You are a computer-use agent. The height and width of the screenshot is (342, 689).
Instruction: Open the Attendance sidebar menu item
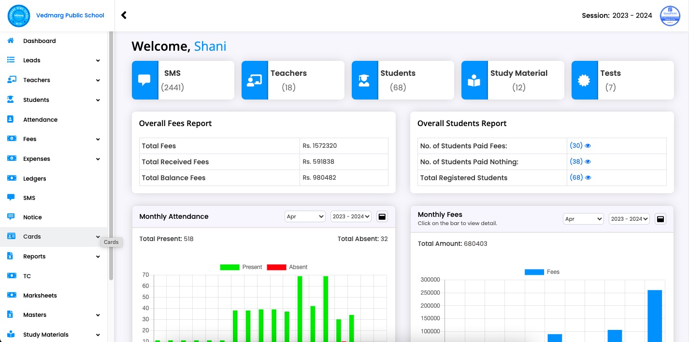(40, 119)
